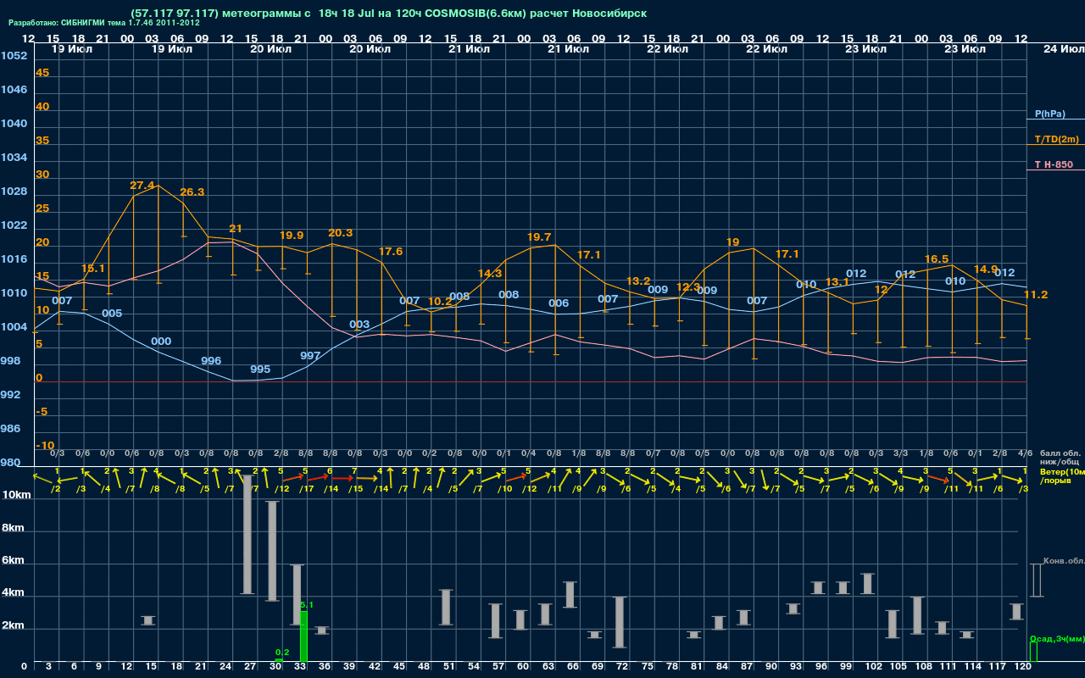Click the orange 35 temperature axis value
The image size is (1085, 678).
coord(42,141)
